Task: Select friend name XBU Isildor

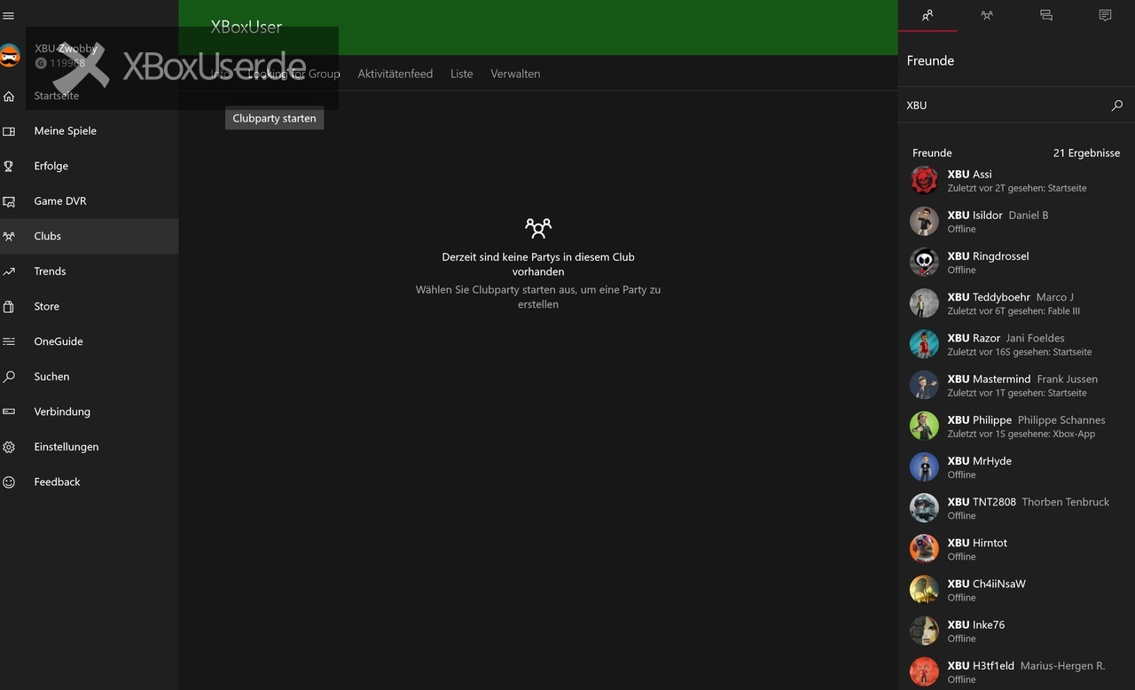Action: (x=975, y=216)
